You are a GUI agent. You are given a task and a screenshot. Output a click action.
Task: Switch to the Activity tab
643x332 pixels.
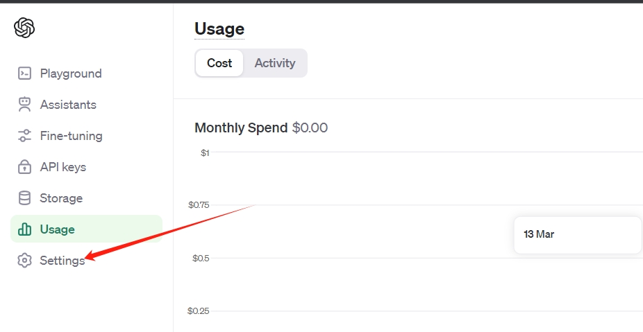[274, 63]
